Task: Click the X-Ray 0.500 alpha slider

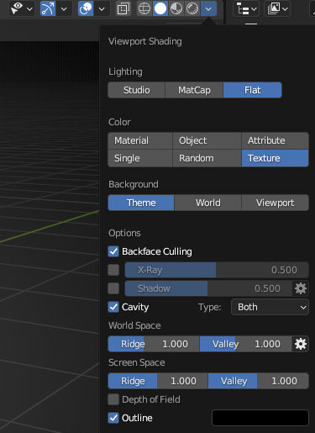Action: coord(217,270)
